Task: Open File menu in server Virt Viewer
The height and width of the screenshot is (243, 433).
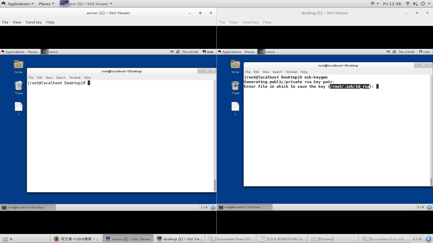Action: [5, 22]
